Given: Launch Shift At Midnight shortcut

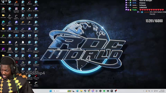Looking at the screenshot, I should point(36,37).
